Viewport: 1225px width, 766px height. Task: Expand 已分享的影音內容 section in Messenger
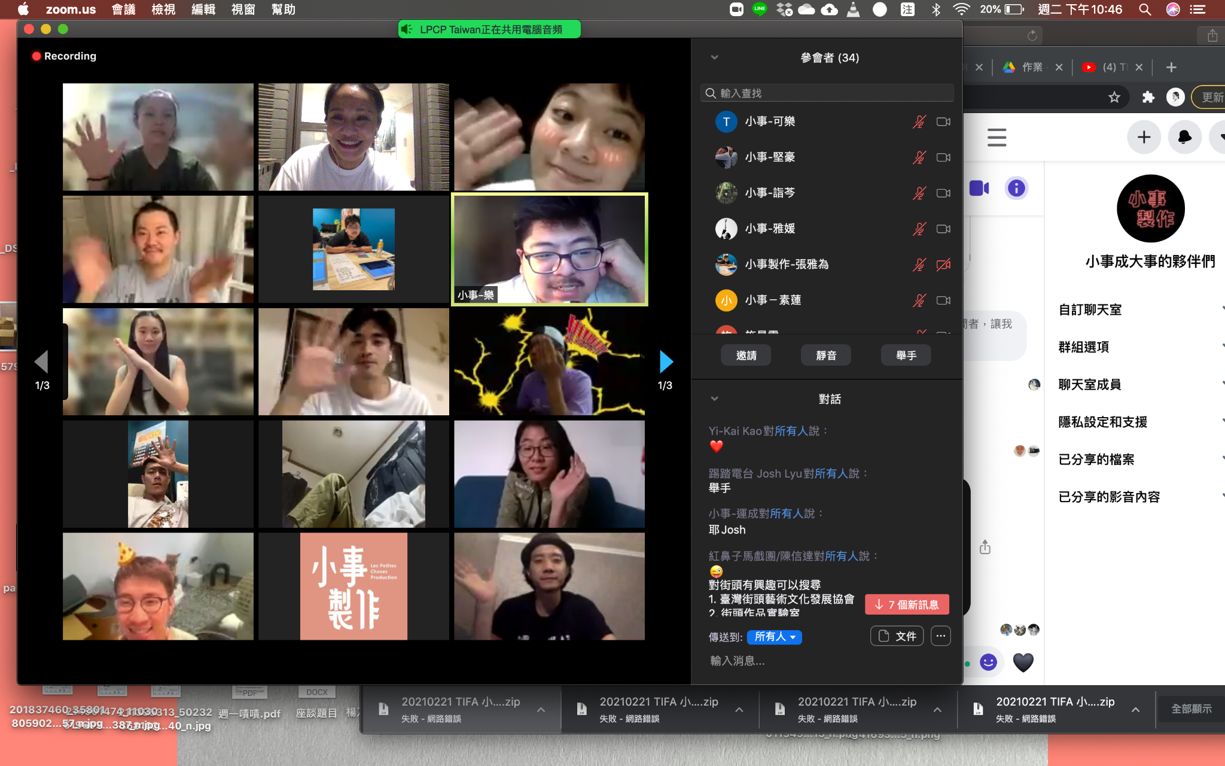click(x=1141, y=497)
